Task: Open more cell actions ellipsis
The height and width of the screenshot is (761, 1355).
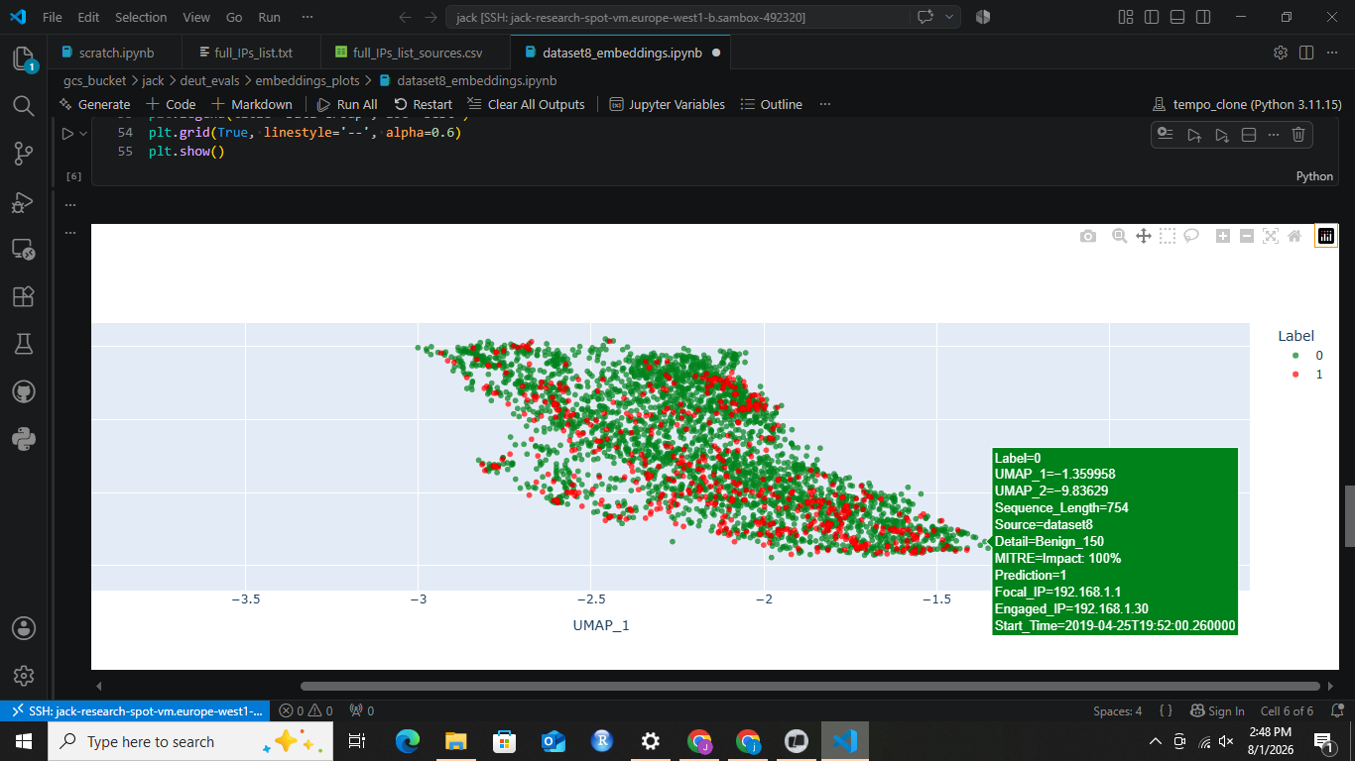Action: [1274, 135]
